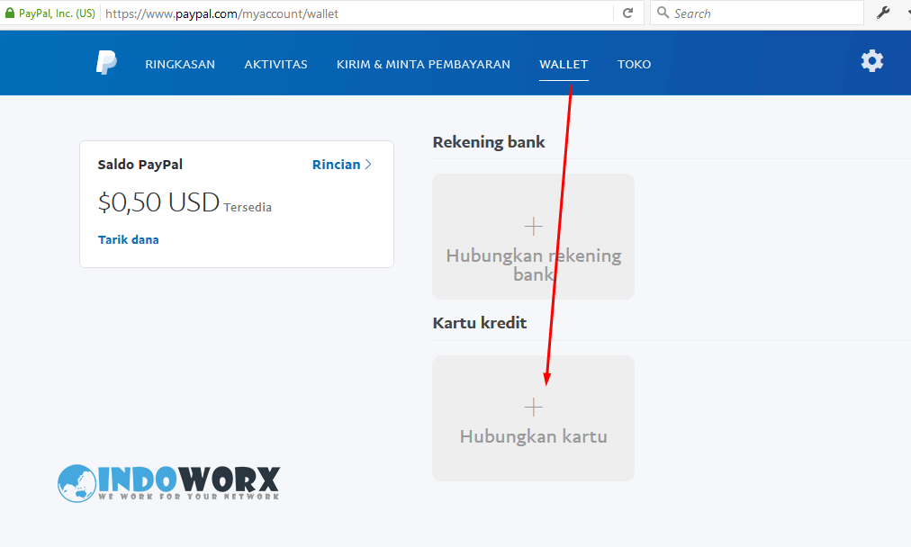Viewport: 911px width, 547px height.
Task: Open Kirim & Minta Pembayaran tab
Action: coord(424,65)
